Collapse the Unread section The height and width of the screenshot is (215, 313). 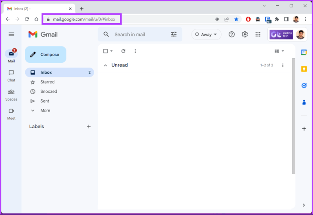[x=106, y=65]
